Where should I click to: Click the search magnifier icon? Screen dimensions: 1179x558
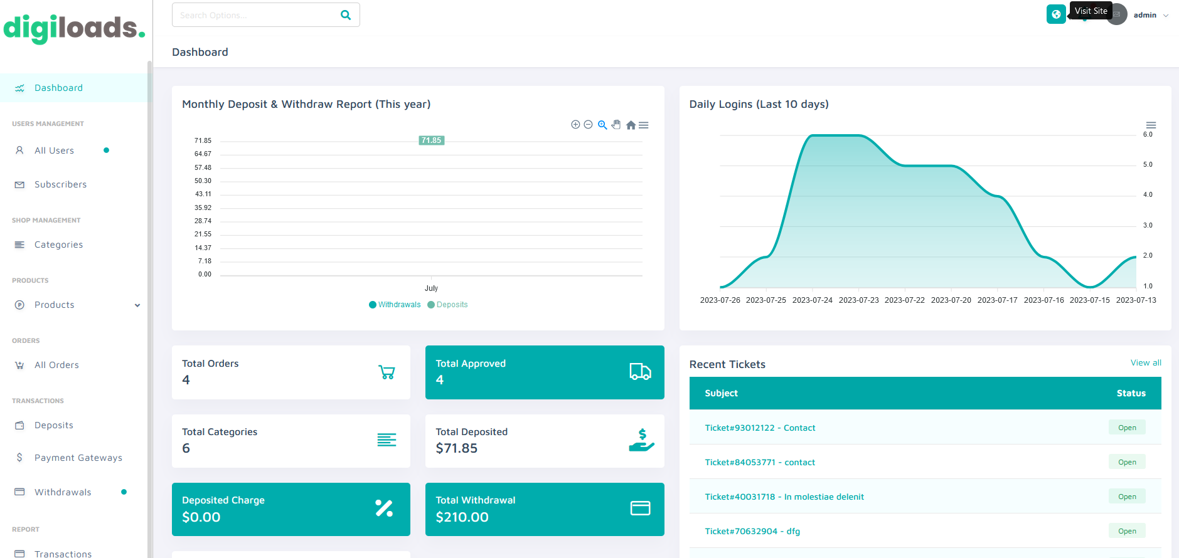coord(346,15)
